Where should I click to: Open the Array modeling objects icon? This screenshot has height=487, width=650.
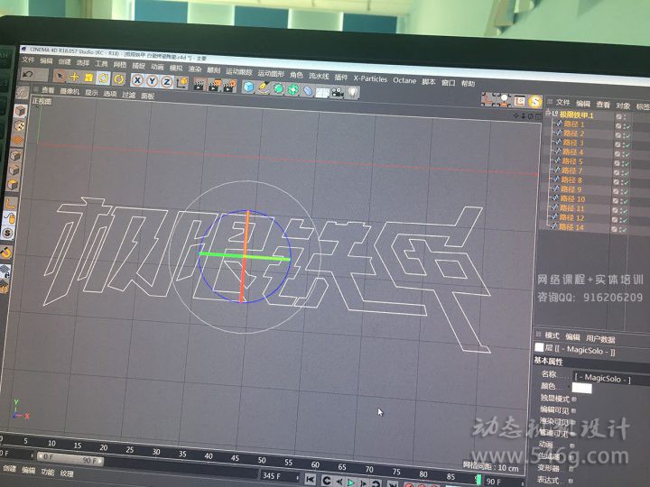293,89
